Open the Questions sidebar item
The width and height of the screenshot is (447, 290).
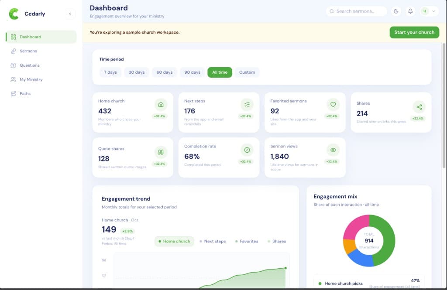point(41,65)
